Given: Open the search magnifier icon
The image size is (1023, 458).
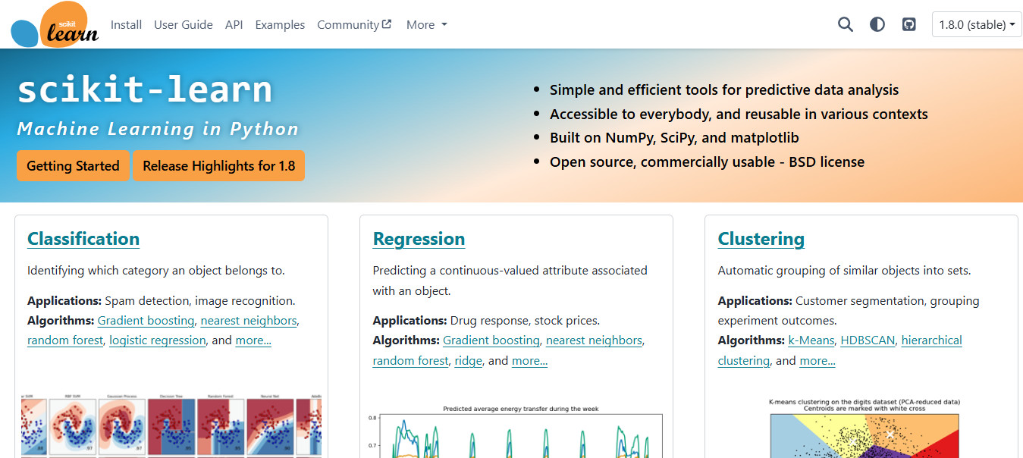Looking at the screenshot, I should (x=846, y=24).
